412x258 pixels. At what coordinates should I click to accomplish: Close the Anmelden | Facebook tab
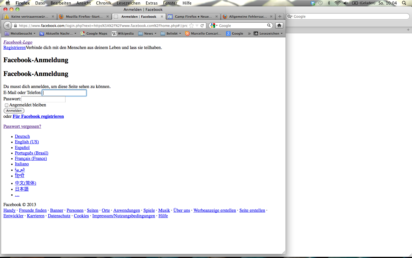[x=162, y=17]
